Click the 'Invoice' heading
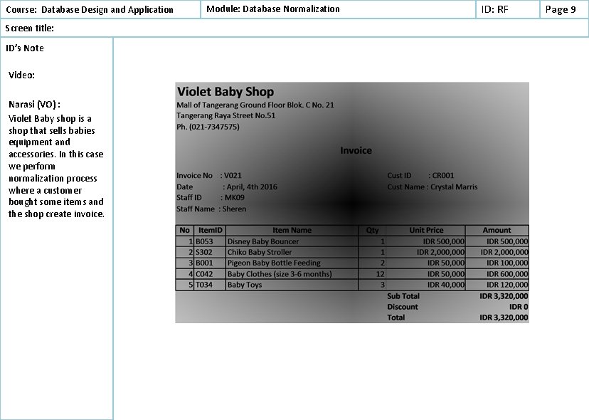589x420 pixels. (x=356, y=150)
